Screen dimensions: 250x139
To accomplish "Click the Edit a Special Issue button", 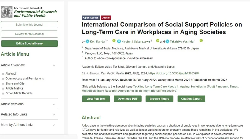I will click(x=29, y=43).
